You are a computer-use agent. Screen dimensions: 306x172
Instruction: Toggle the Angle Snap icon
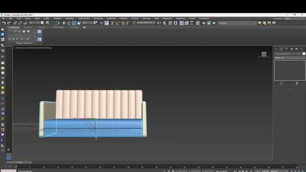(118, 23)
